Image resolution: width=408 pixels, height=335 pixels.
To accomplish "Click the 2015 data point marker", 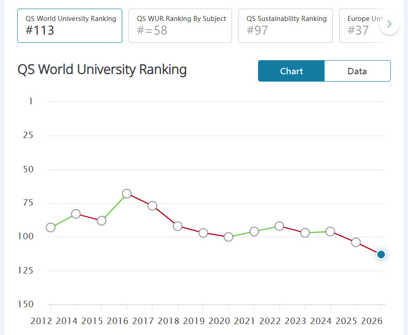I will click(102, 221).
